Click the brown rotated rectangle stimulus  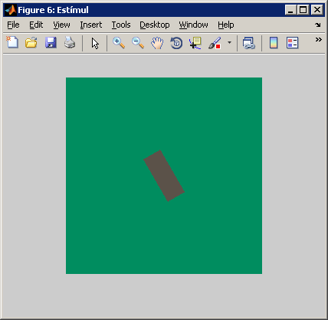pyautogui.click(x=164, y=176)
